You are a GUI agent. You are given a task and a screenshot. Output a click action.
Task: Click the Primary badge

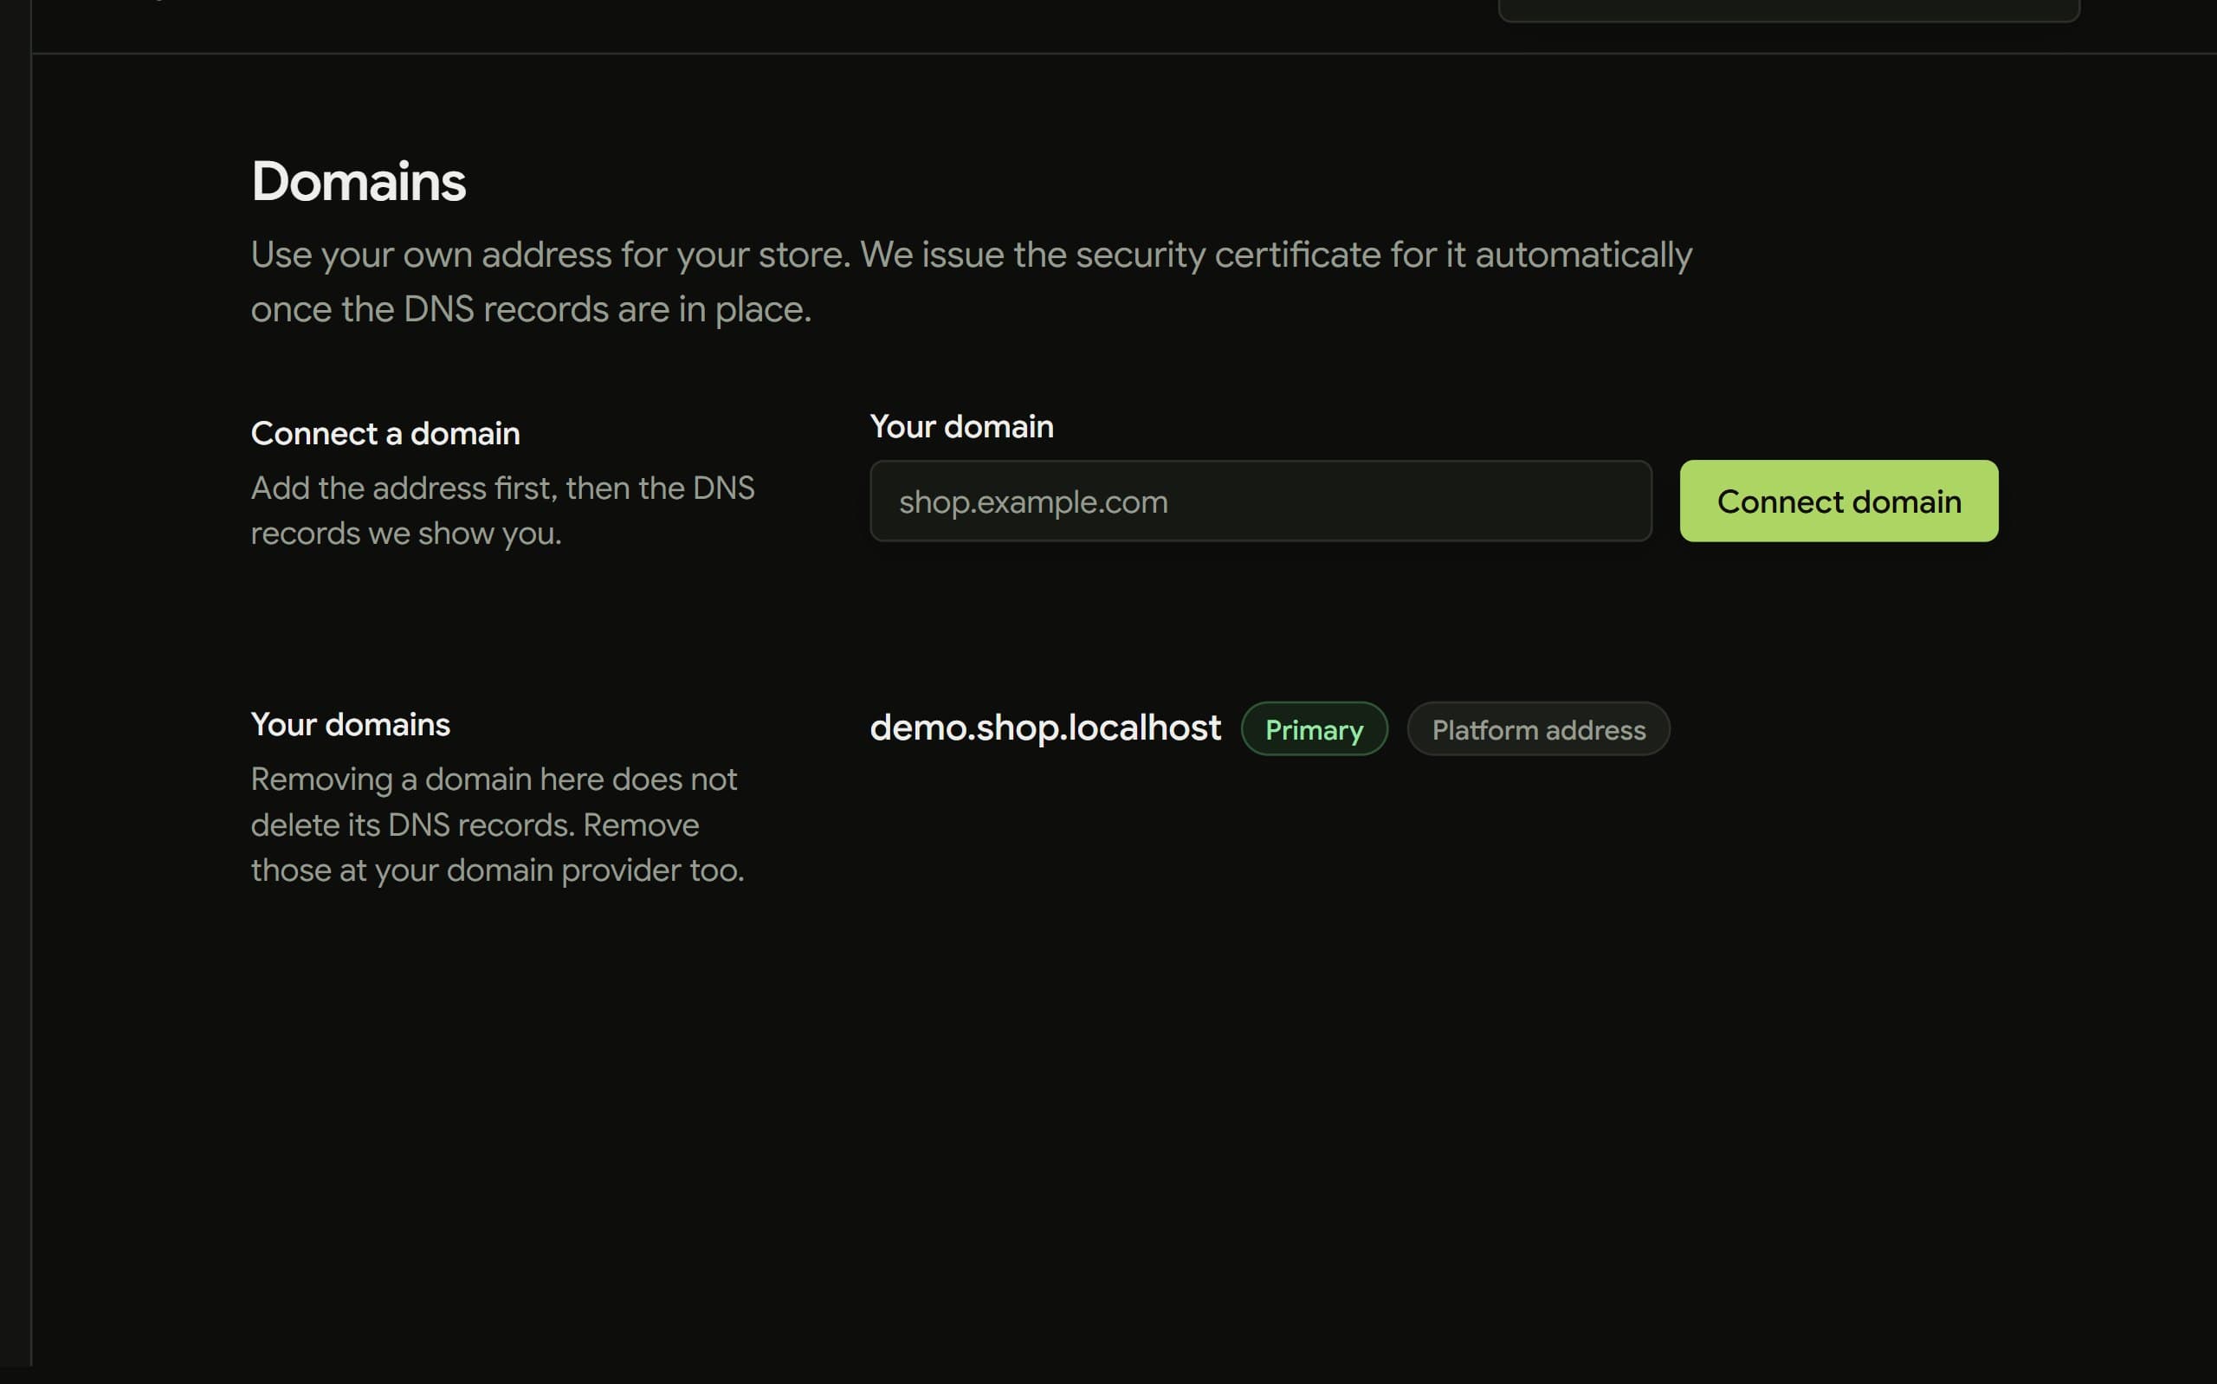1314,728
